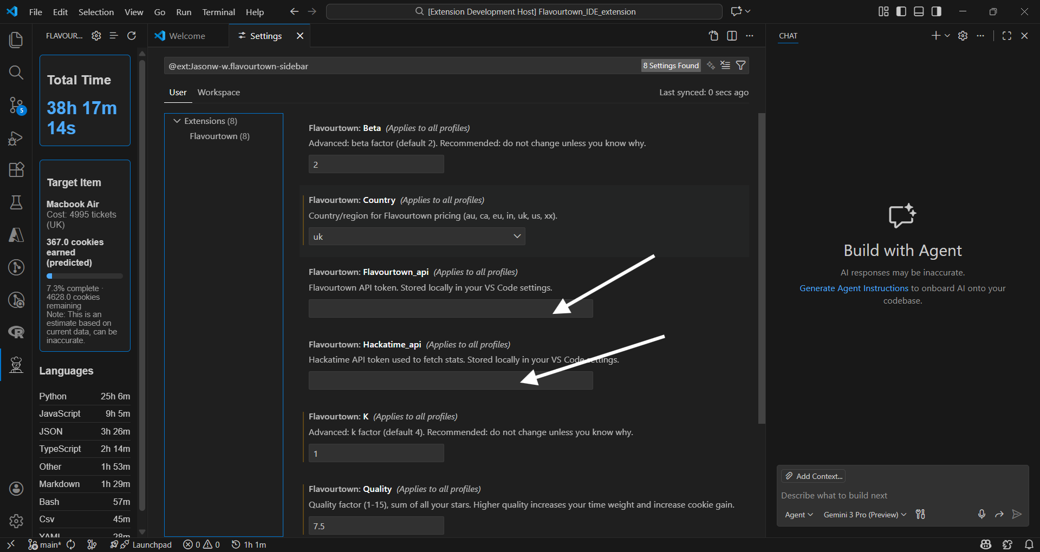Open Manage gear at bottom of activity bar
This screenshot has height=552, width=1040.
(16, 521)
